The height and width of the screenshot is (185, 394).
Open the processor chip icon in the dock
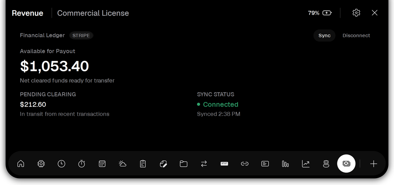pyautogui.click(x=41, y=164)
